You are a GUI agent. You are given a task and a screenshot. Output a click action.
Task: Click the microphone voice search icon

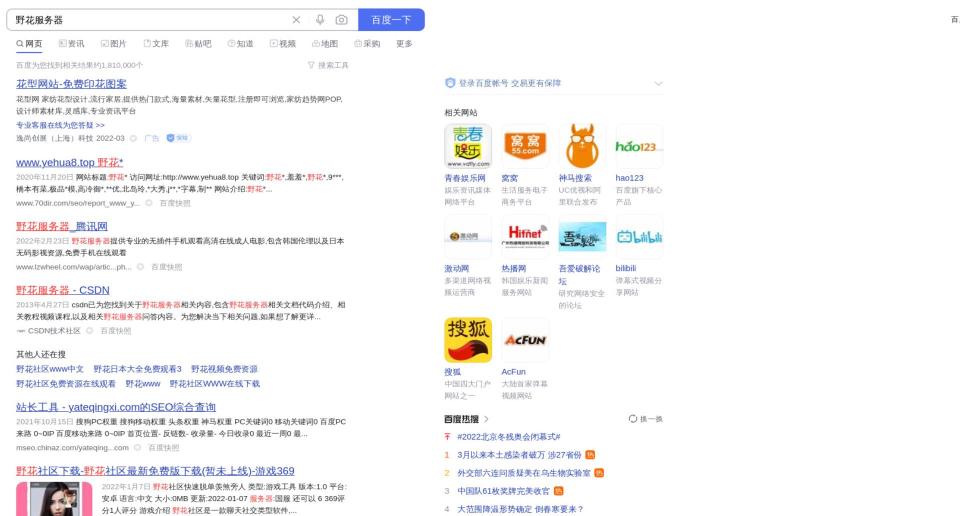click(x=320, y=19)
